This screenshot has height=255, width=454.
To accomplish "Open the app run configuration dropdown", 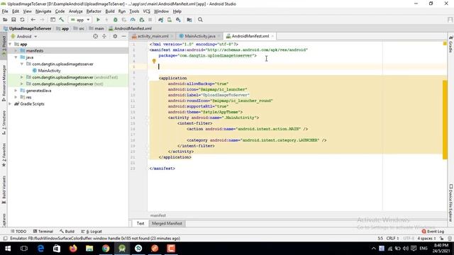I will (80, 20).
